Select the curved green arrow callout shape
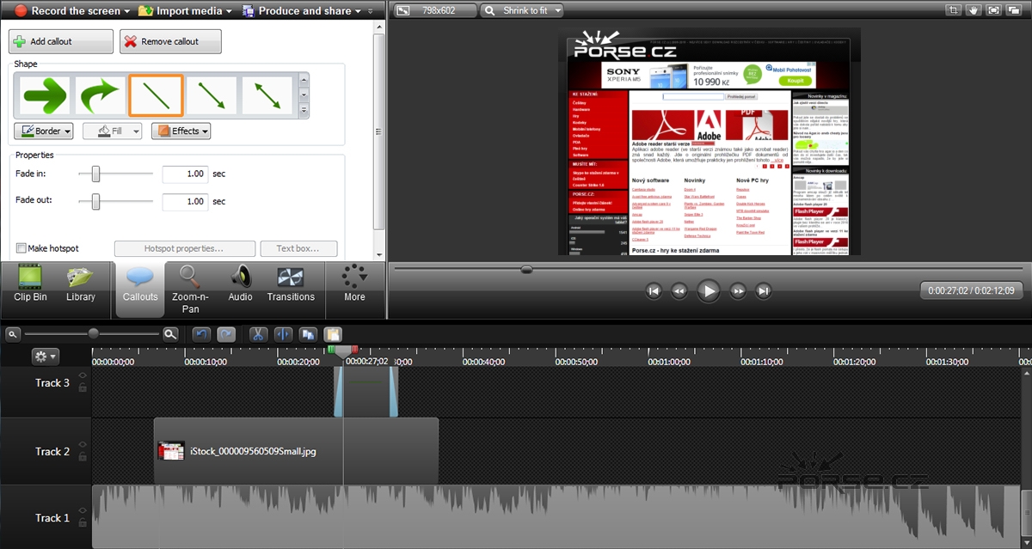The height and width of the screenshot is (549, 1032). (100, 95)
